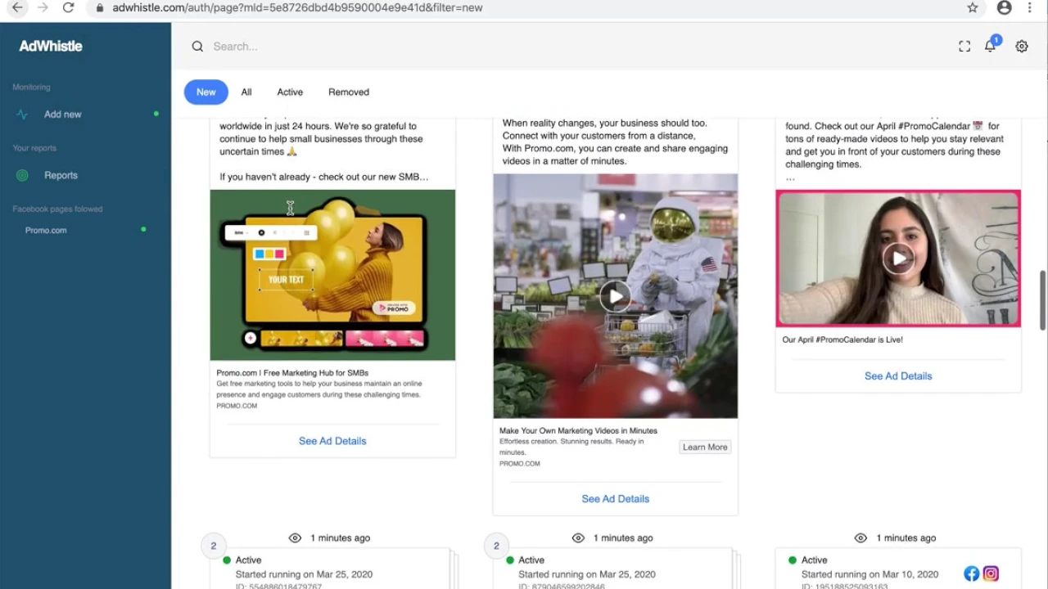Click the browser address bar URL
Screen dimensions: 1048x589
(x=297, y=7)
